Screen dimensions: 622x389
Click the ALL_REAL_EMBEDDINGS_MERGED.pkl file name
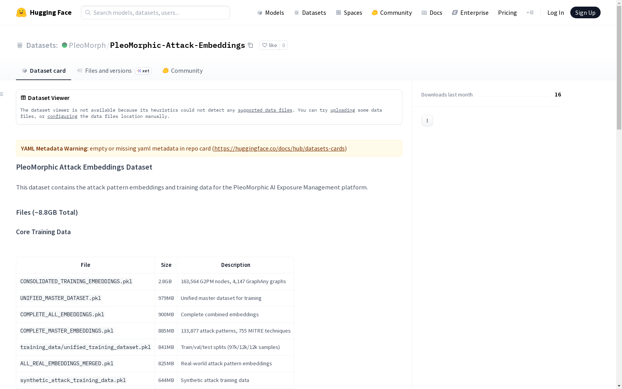pos(67,363)
